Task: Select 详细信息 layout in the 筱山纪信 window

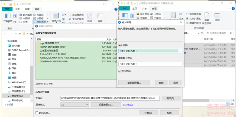Action: [40, 22]
